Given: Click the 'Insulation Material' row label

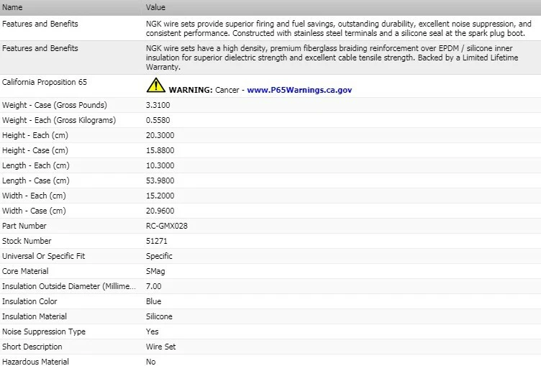Looking at the screenshot, I should [x=35, y=316].
